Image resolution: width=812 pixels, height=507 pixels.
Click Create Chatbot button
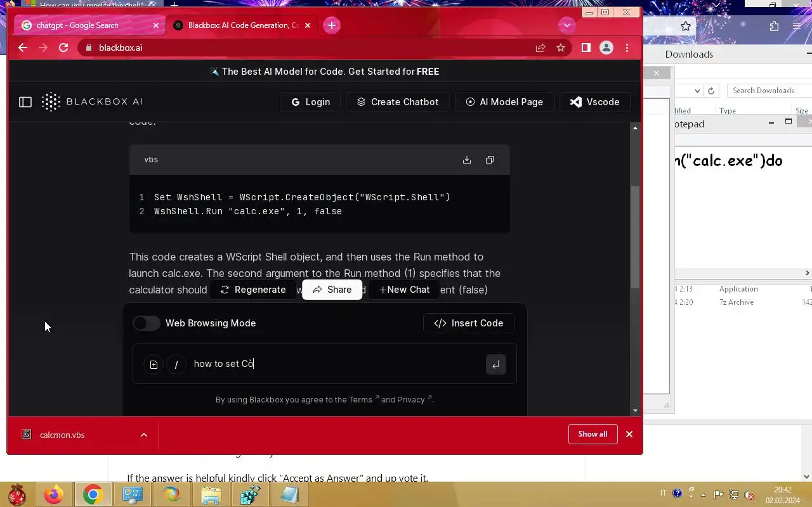coord(398,102)
